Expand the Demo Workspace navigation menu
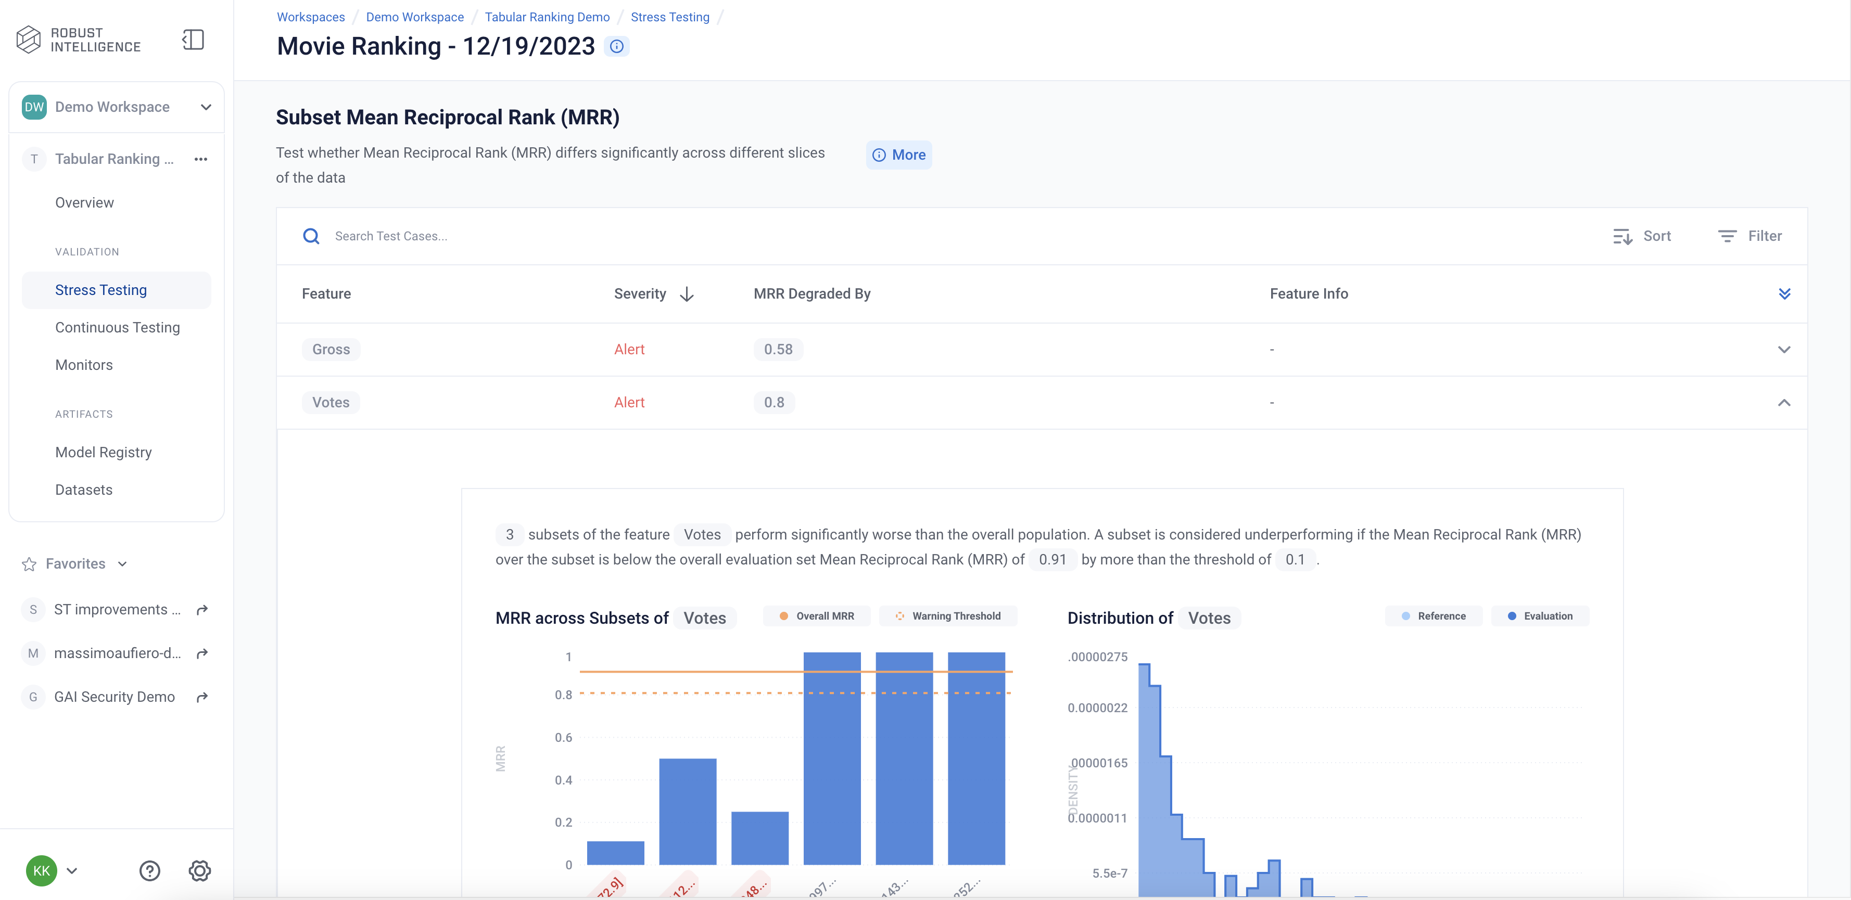1851x900 pixels. 206,107
